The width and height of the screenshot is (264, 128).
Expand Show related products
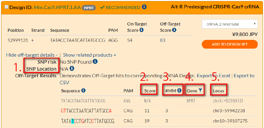pyautogui.click(x=90, y=55)
